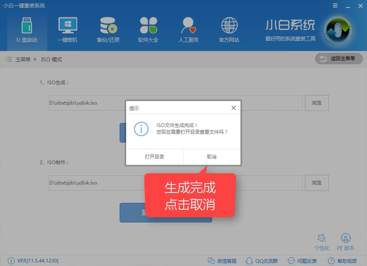Click the info icon in dialog
This screenshot has width=367, height=266.
[x=141, y=129]
